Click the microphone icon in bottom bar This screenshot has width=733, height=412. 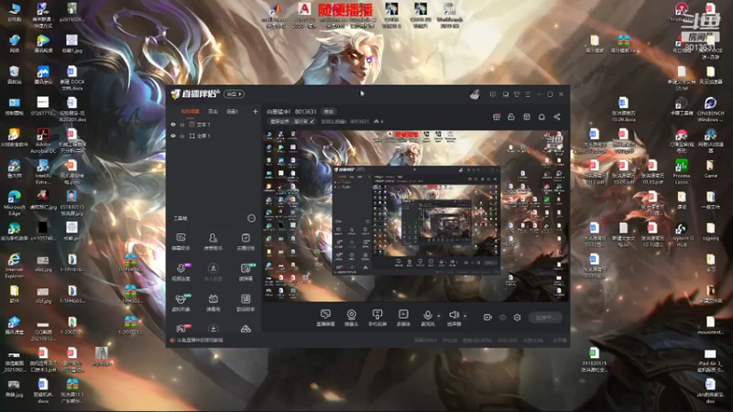point(427,315)
